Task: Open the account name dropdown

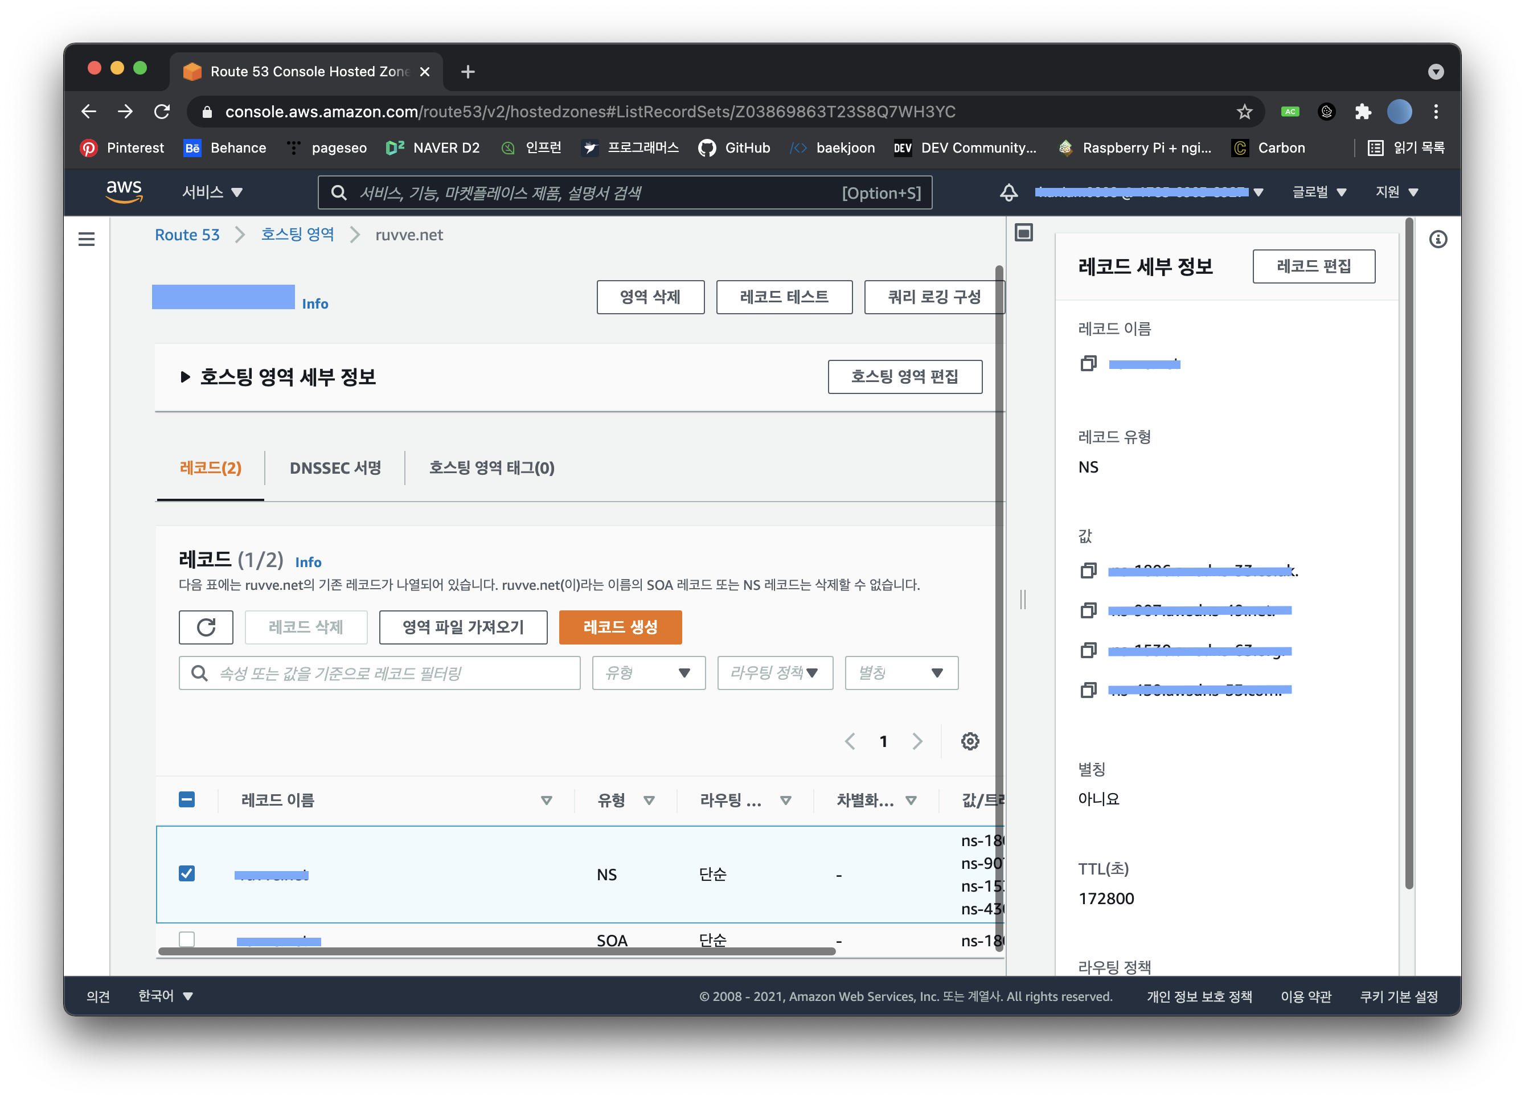Action: point(1149,192)
